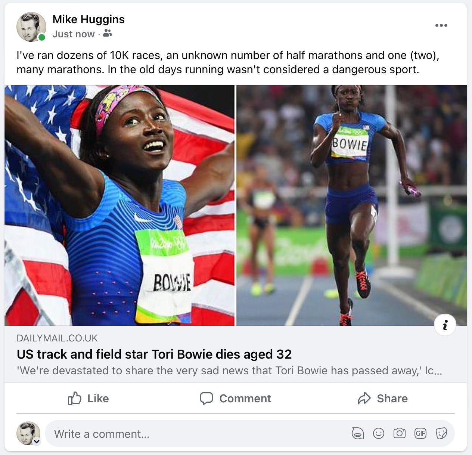Viewport: 472px width, 455px height.
Task: Click the "Just now" timestamp link
Action: coord(74,34)
